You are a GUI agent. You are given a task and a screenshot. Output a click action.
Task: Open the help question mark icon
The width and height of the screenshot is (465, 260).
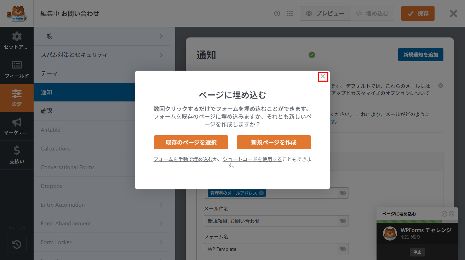(277, 13)
